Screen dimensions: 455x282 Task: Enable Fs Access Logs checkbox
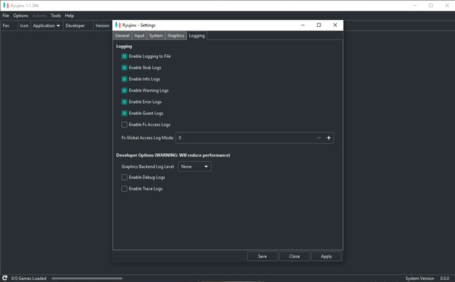pyautogui.click(x=124, y=125)
